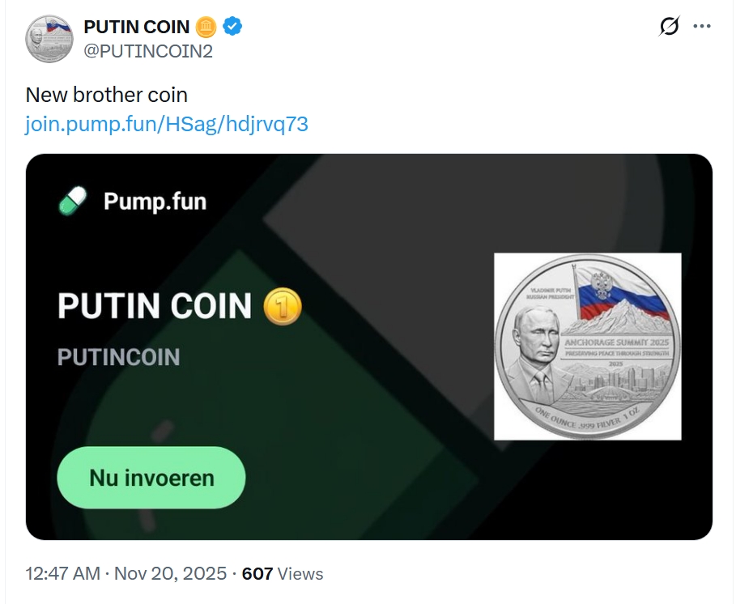Viewport: 736px width, 604px height.
Task: Click the blue verified checkmark badge
Action: pyautogui.click(x=232, y=26)
